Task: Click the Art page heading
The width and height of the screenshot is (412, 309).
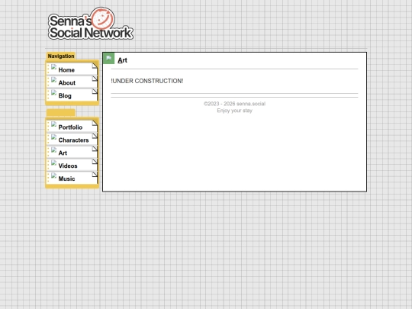Action: coord(122,60)
